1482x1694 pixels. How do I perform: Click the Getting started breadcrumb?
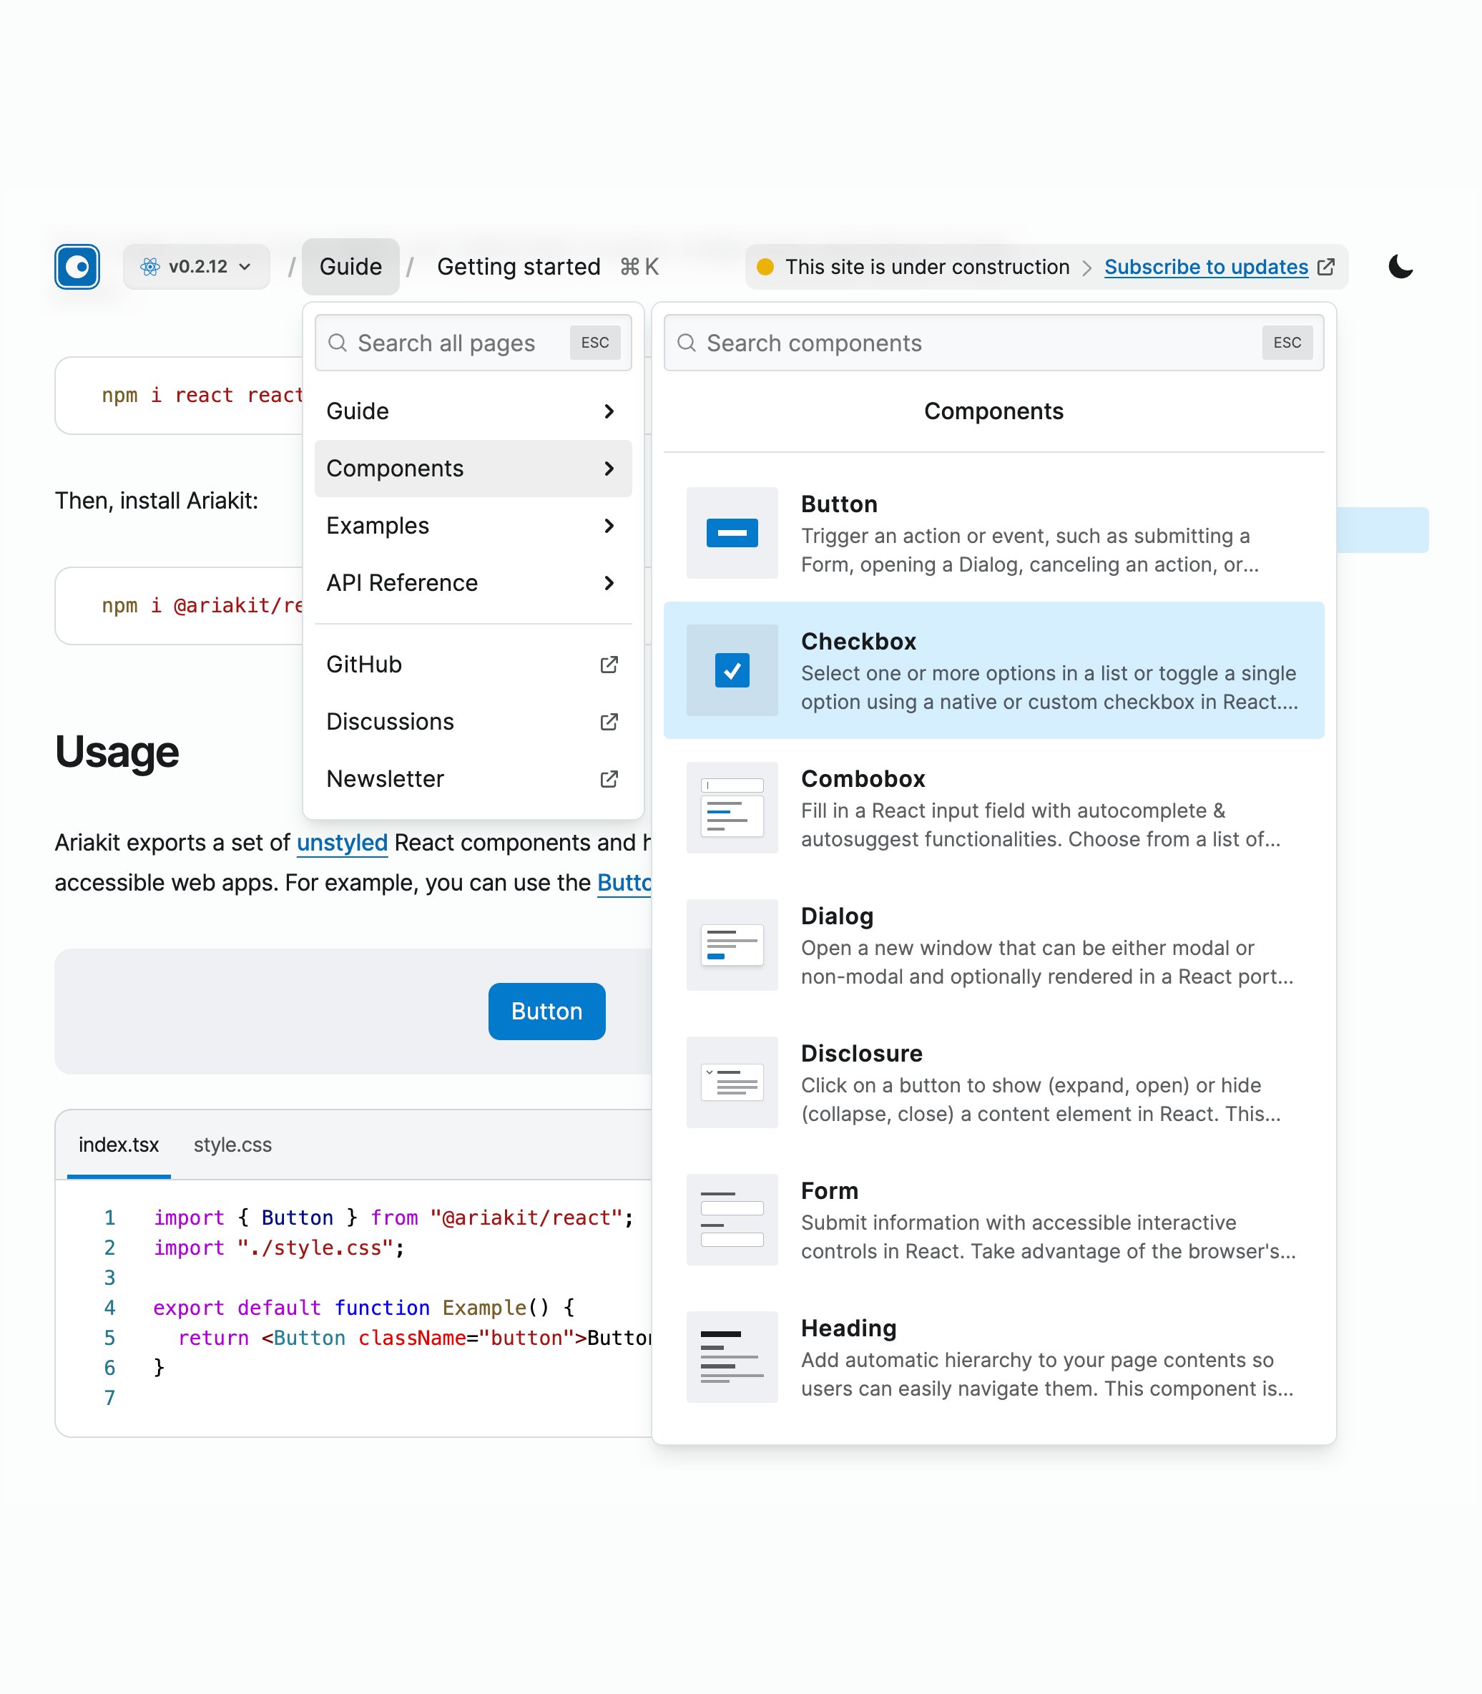pos(519,266)
